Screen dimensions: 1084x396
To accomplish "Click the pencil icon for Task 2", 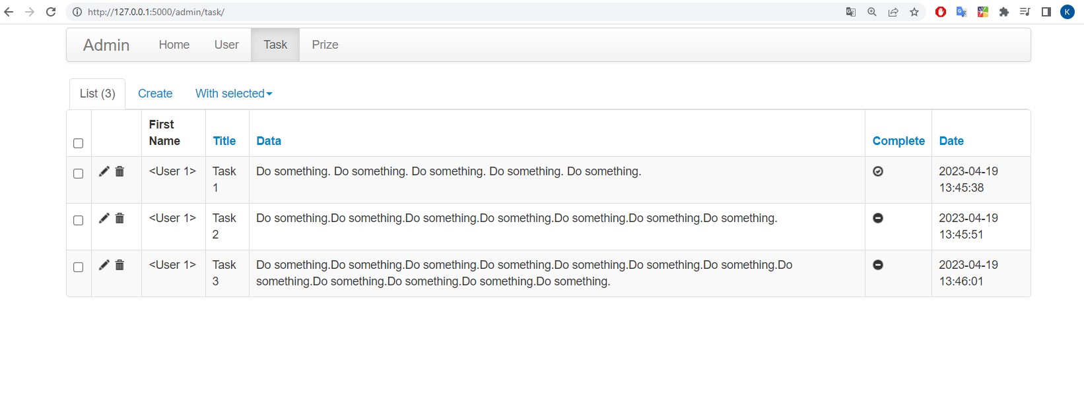I will click(x=104, y=218).
